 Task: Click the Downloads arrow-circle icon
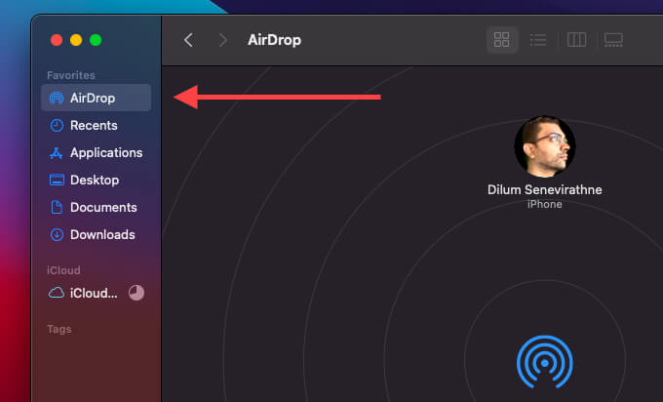[57, 234]
